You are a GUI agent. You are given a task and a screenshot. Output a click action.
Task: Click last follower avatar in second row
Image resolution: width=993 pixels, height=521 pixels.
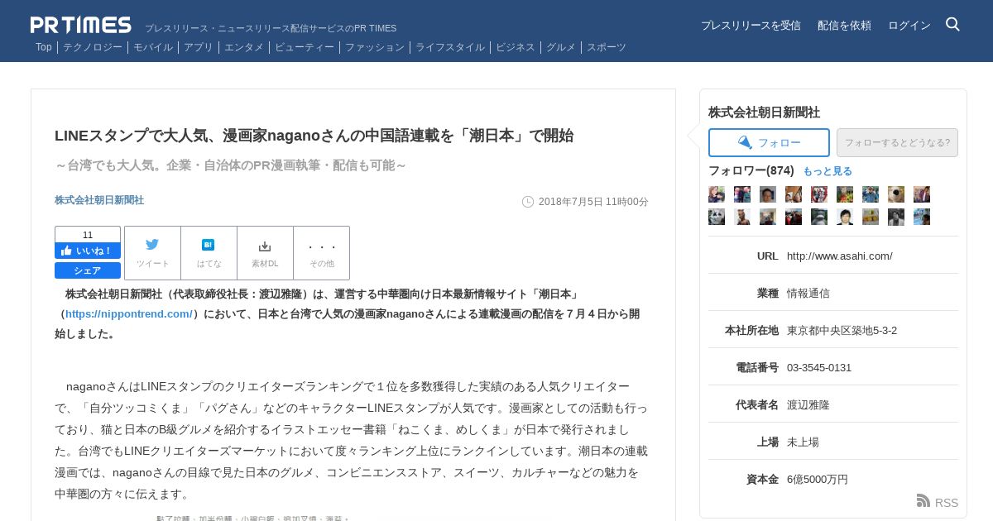click(x=922, y=217)
